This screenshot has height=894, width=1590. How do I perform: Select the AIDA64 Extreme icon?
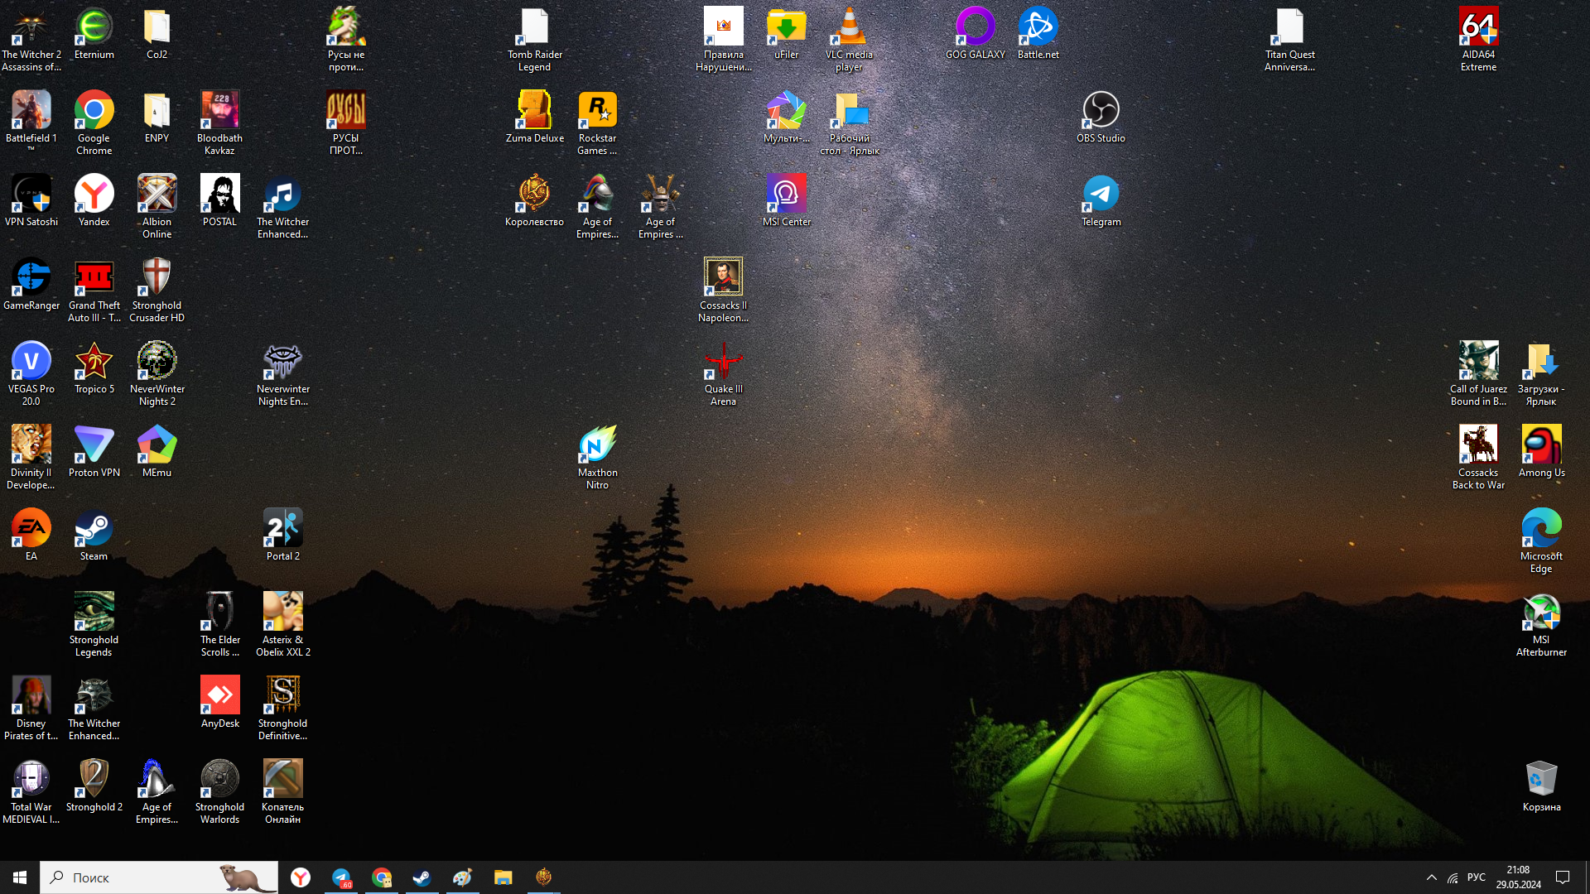[x=1479, y=26]
